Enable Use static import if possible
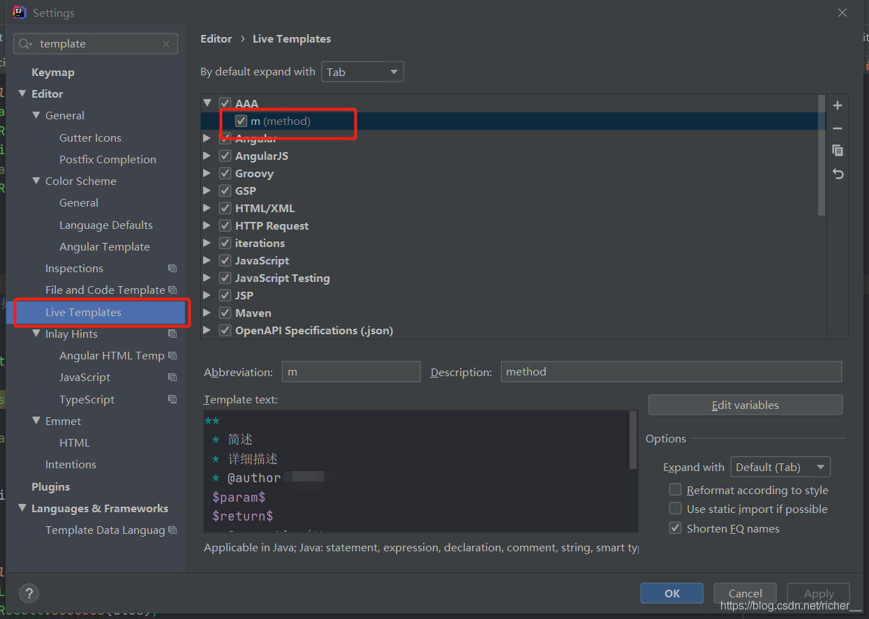 click(675, 509)
